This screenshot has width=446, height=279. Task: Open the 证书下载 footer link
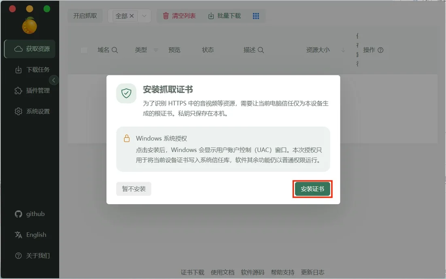(x=192, y=273)
